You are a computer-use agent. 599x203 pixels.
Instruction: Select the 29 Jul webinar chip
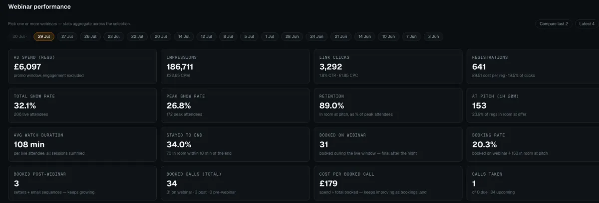click(x=44, y=36)
